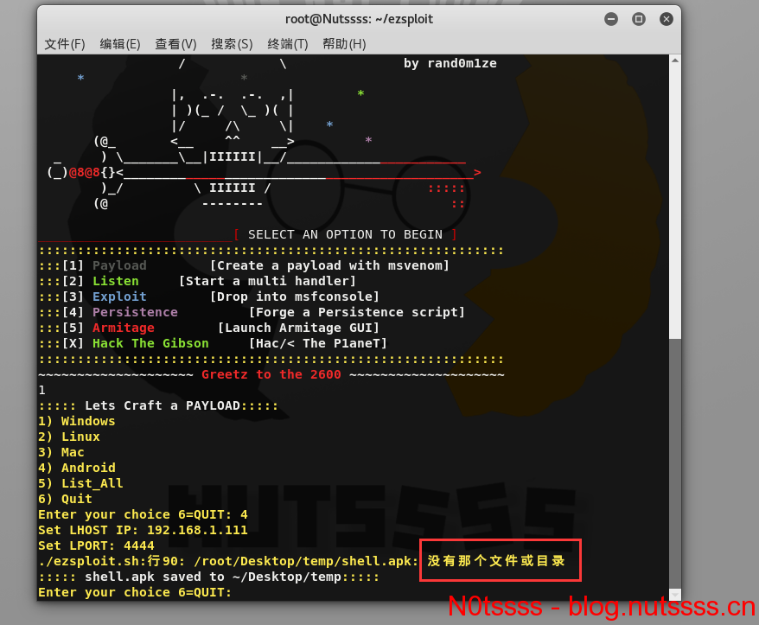Image resolution: width=759 pixels, height=625 pixels.
Task: Click the '3) Mac' line
Action: coord(61,452)
